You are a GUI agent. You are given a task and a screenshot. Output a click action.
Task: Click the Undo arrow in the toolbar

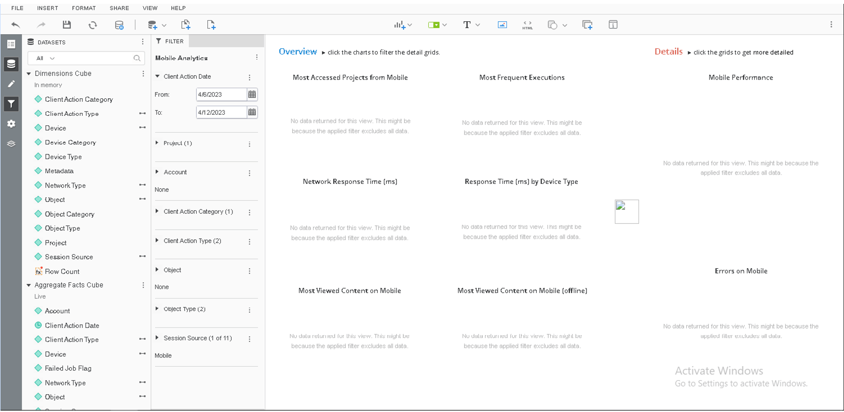click(15, 25)
